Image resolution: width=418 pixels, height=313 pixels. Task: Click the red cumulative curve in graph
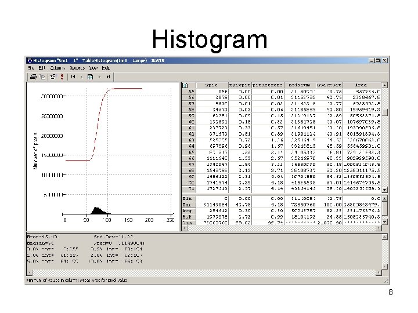click(98, 125)
